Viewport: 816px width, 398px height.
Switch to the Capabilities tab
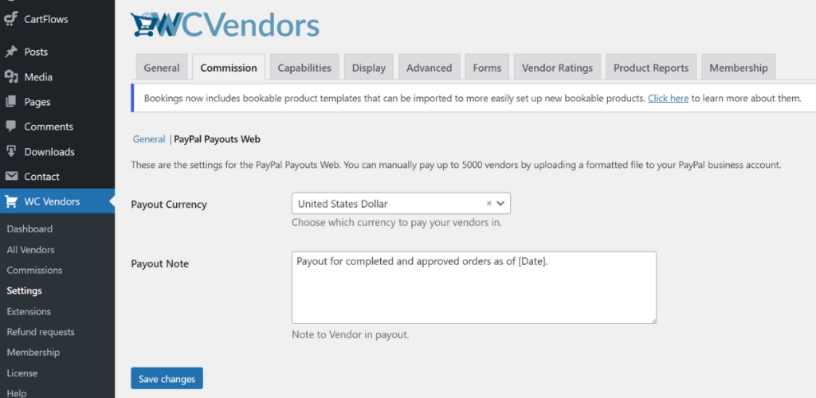pos(304,68)
